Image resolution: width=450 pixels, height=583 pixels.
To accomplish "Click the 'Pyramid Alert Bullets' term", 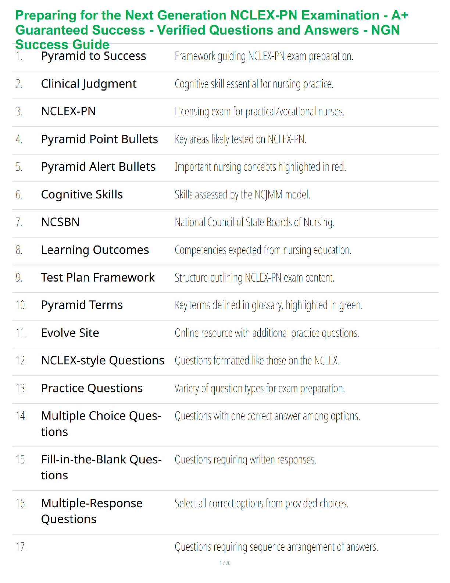I will (98, 167).
